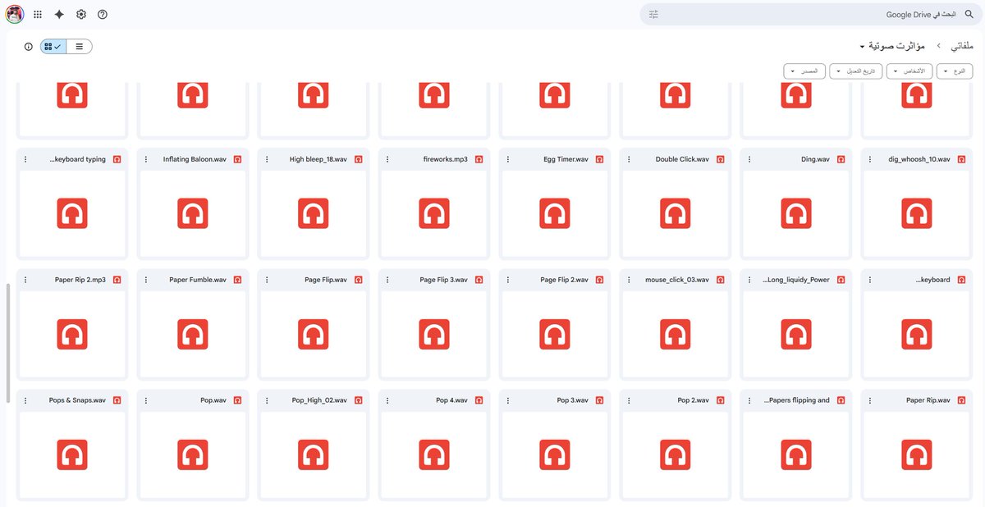Open more actions for mouse_click_03.wav
The image size is (985, 507).
pos(629,280)
